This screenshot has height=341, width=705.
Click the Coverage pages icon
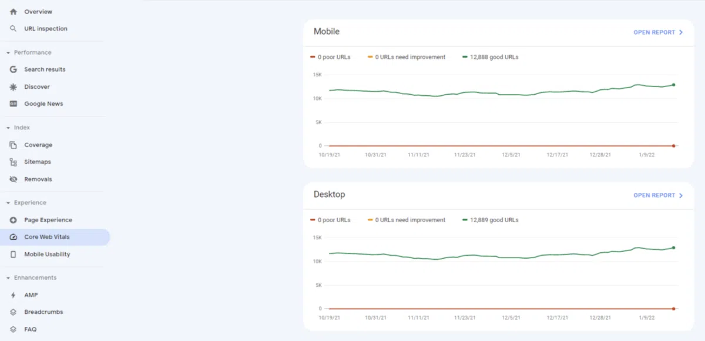(12, 145)
